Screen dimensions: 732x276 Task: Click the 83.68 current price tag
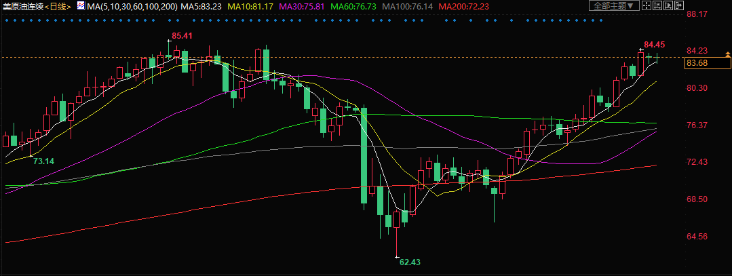[697, 63]
